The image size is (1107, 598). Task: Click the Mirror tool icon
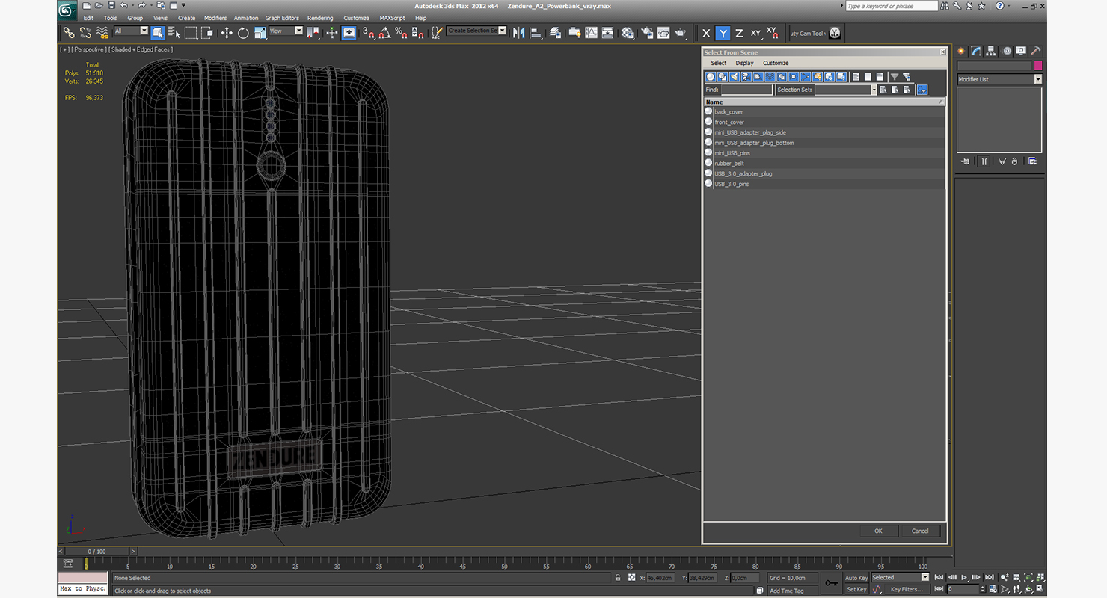[518, 33]
